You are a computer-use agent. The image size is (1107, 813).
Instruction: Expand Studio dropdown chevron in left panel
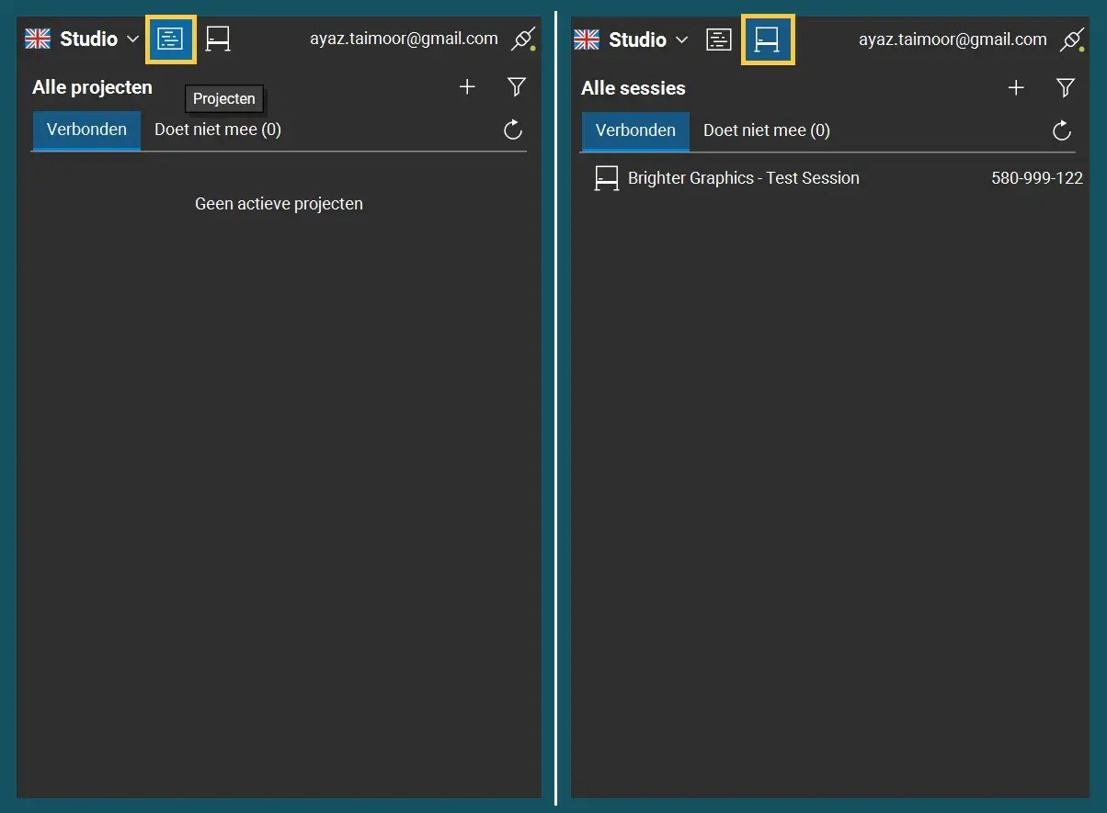[132, 39]
